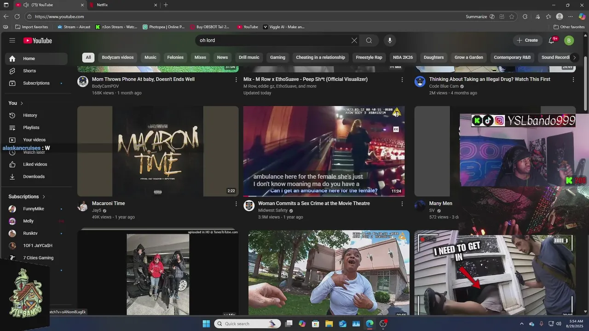The image size is (589, 331).
Task: Show more filter chips with right arrow
Action: pyautogui.click(x=574, y=57)
